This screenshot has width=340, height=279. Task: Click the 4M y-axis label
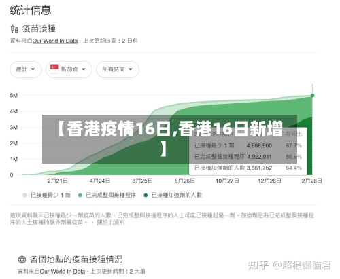[14, 111]
